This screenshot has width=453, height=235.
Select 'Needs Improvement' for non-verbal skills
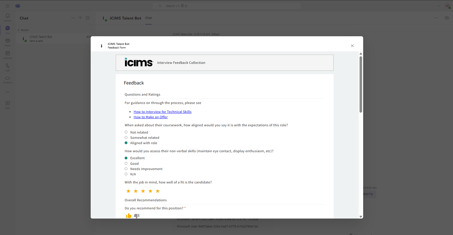point(126,169)
